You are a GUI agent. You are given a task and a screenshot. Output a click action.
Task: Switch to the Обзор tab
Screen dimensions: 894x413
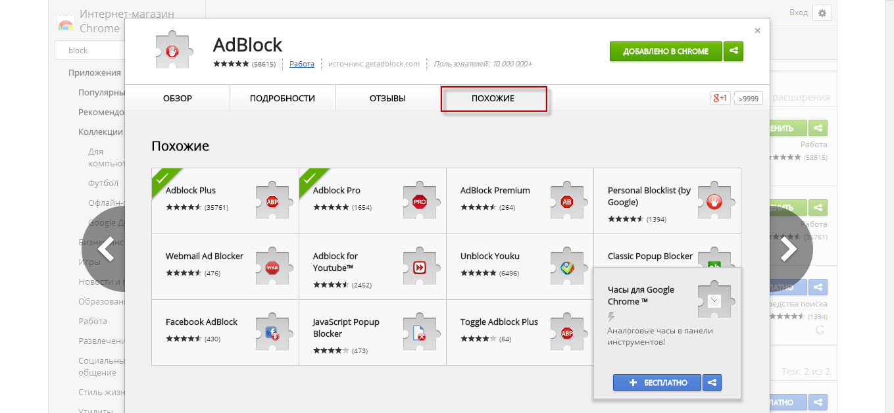(x=178, y=99)
